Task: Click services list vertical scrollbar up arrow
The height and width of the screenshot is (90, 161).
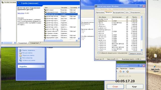Action: (79, 7)
